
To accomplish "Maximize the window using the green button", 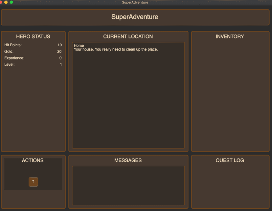I will coord(11,2).
